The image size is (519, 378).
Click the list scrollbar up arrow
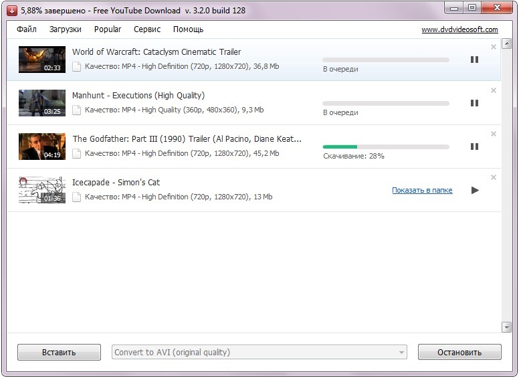point(506,43)
